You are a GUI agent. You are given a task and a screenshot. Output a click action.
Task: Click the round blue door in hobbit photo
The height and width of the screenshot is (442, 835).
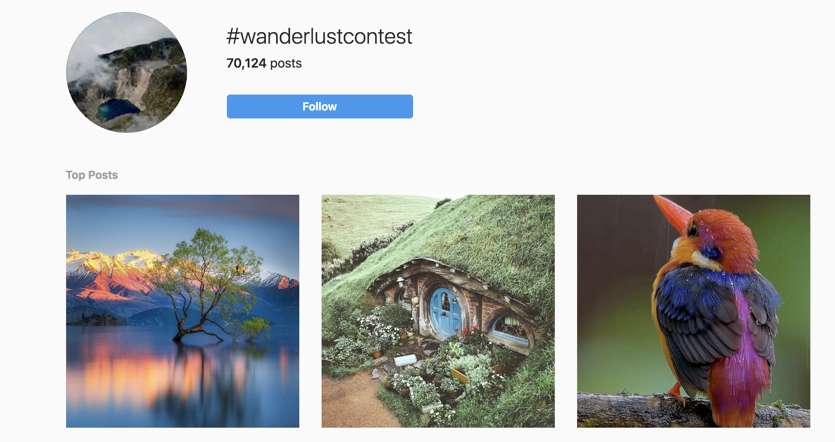(x=446, y=312)
